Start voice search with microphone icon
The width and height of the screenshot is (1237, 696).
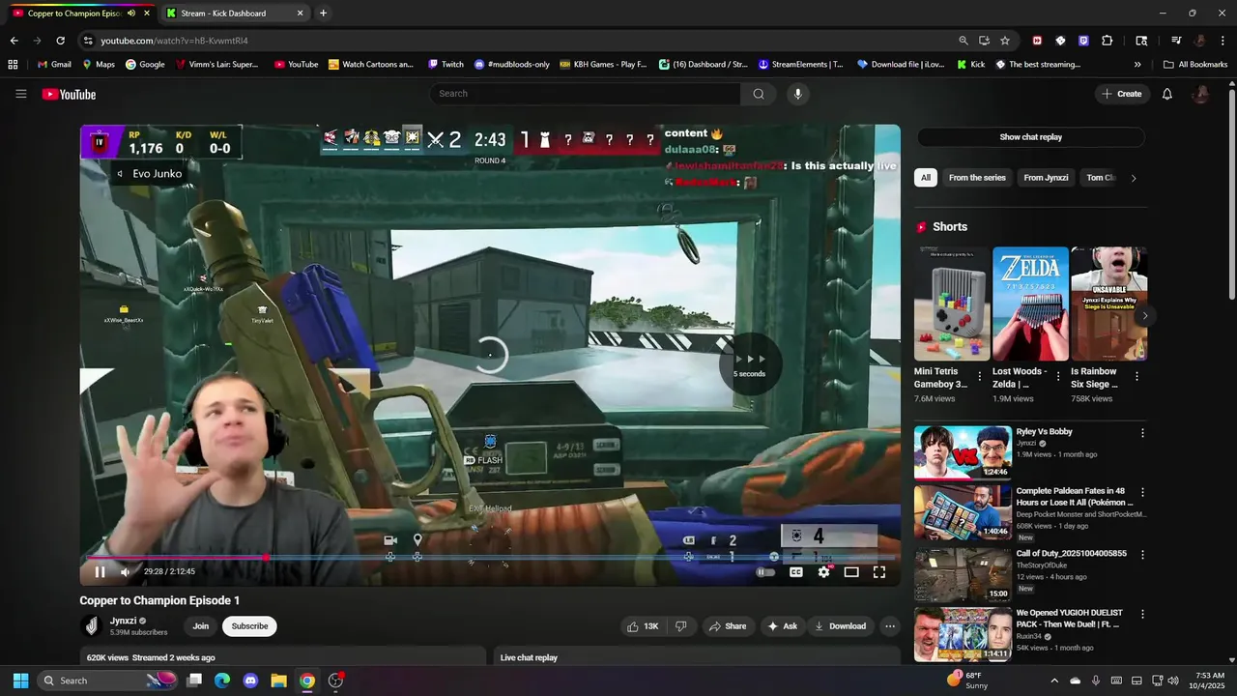(797, 94)
